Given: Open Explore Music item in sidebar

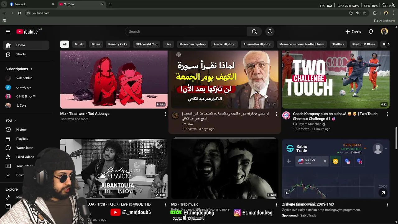Looking at the screenshot, I should click(x=19, y=197).
